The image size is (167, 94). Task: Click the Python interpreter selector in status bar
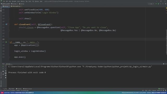tap(159, 91)
